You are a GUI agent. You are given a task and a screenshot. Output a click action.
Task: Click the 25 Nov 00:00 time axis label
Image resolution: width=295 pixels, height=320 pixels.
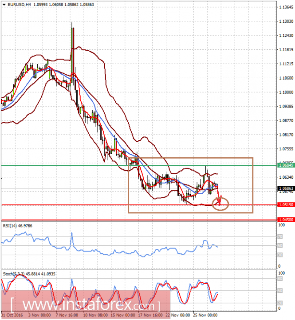(205, 315)
